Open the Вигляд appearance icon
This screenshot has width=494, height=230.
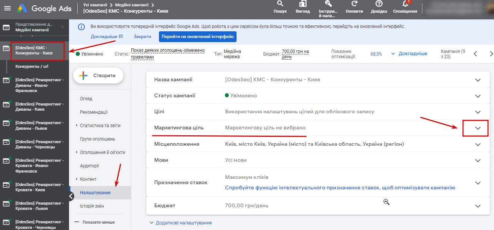coord(303,4)
